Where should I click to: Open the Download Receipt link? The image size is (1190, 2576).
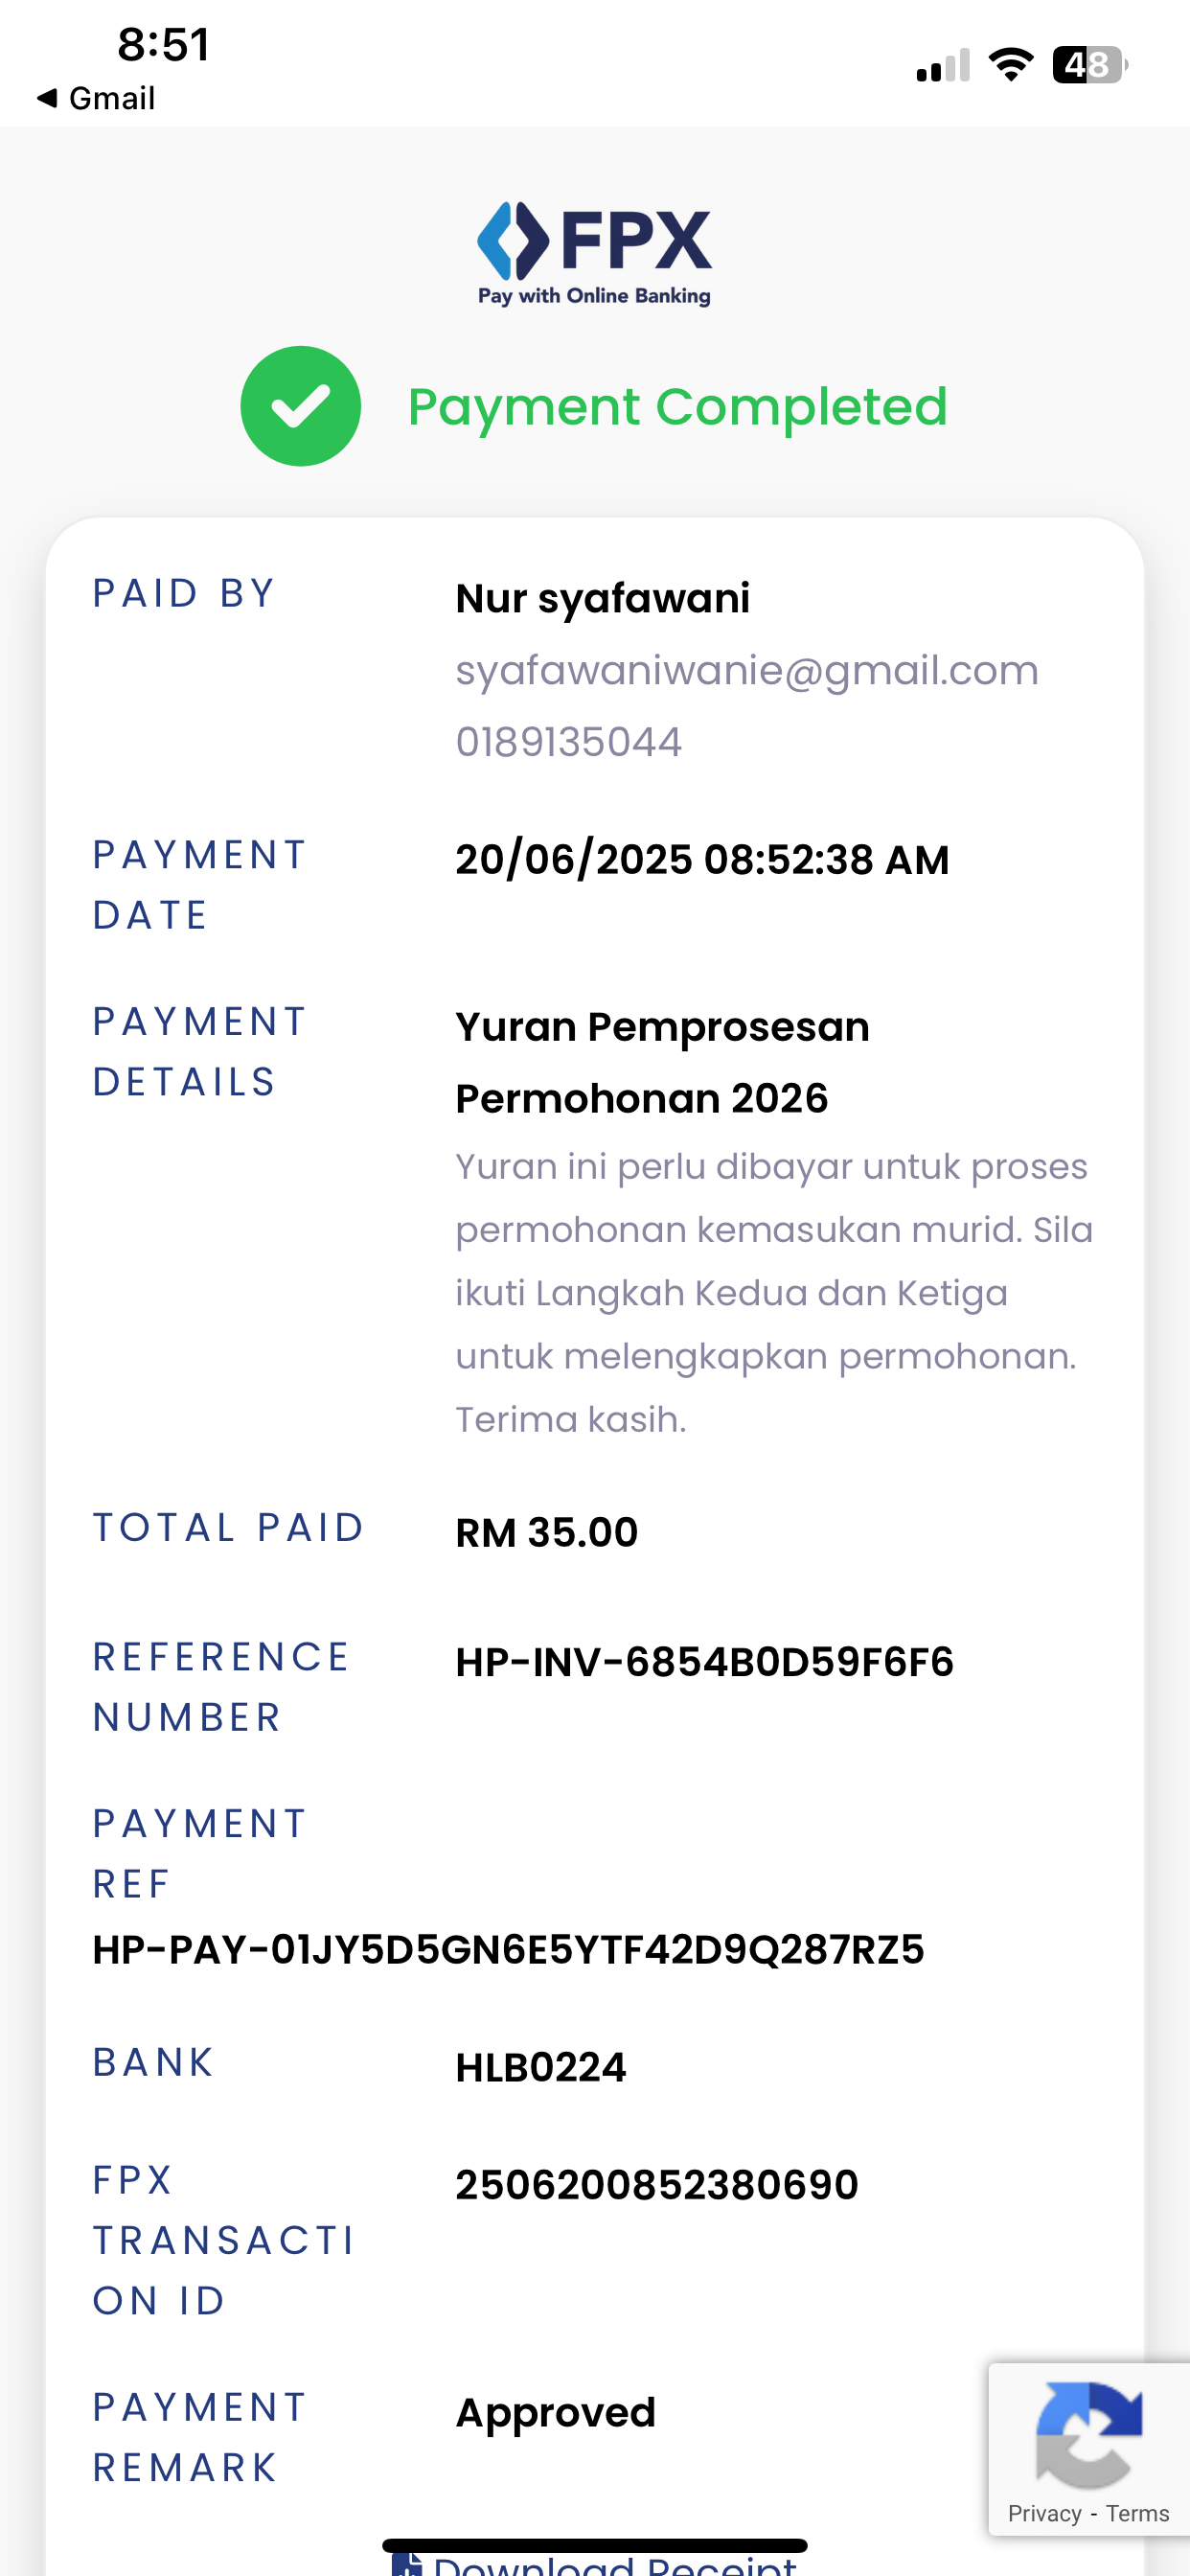614,2565
